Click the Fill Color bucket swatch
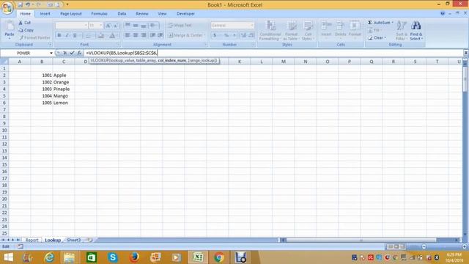Screen dimensions: 469x264 pos(101,36)
